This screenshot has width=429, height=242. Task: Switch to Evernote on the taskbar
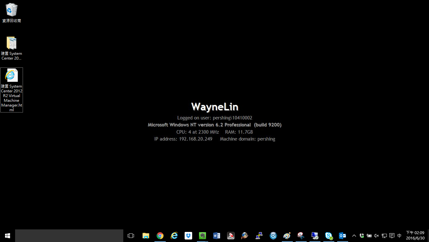pyautogui.click(x=203, y=236)
